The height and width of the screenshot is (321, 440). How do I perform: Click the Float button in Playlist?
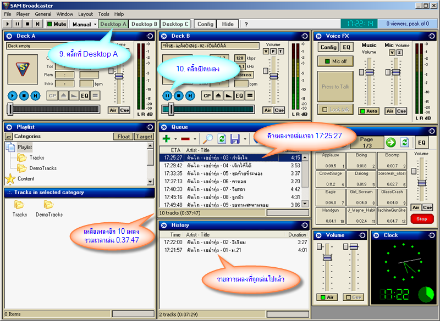pyautogui.click(x=123, y=137)
